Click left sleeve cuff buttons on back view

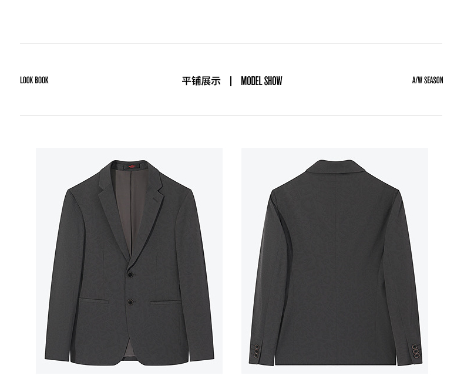tap(257, 351)
